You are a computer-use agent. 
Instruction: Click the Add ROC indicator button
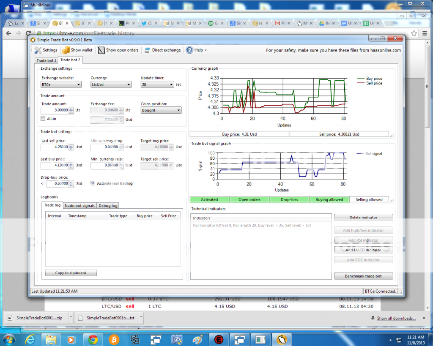(363, 260)
